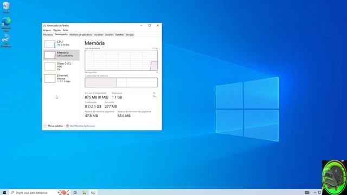347x195 pixels.
Task: Select the CPU performance entry
Action: pyautogui.click(x=61, y=44)
